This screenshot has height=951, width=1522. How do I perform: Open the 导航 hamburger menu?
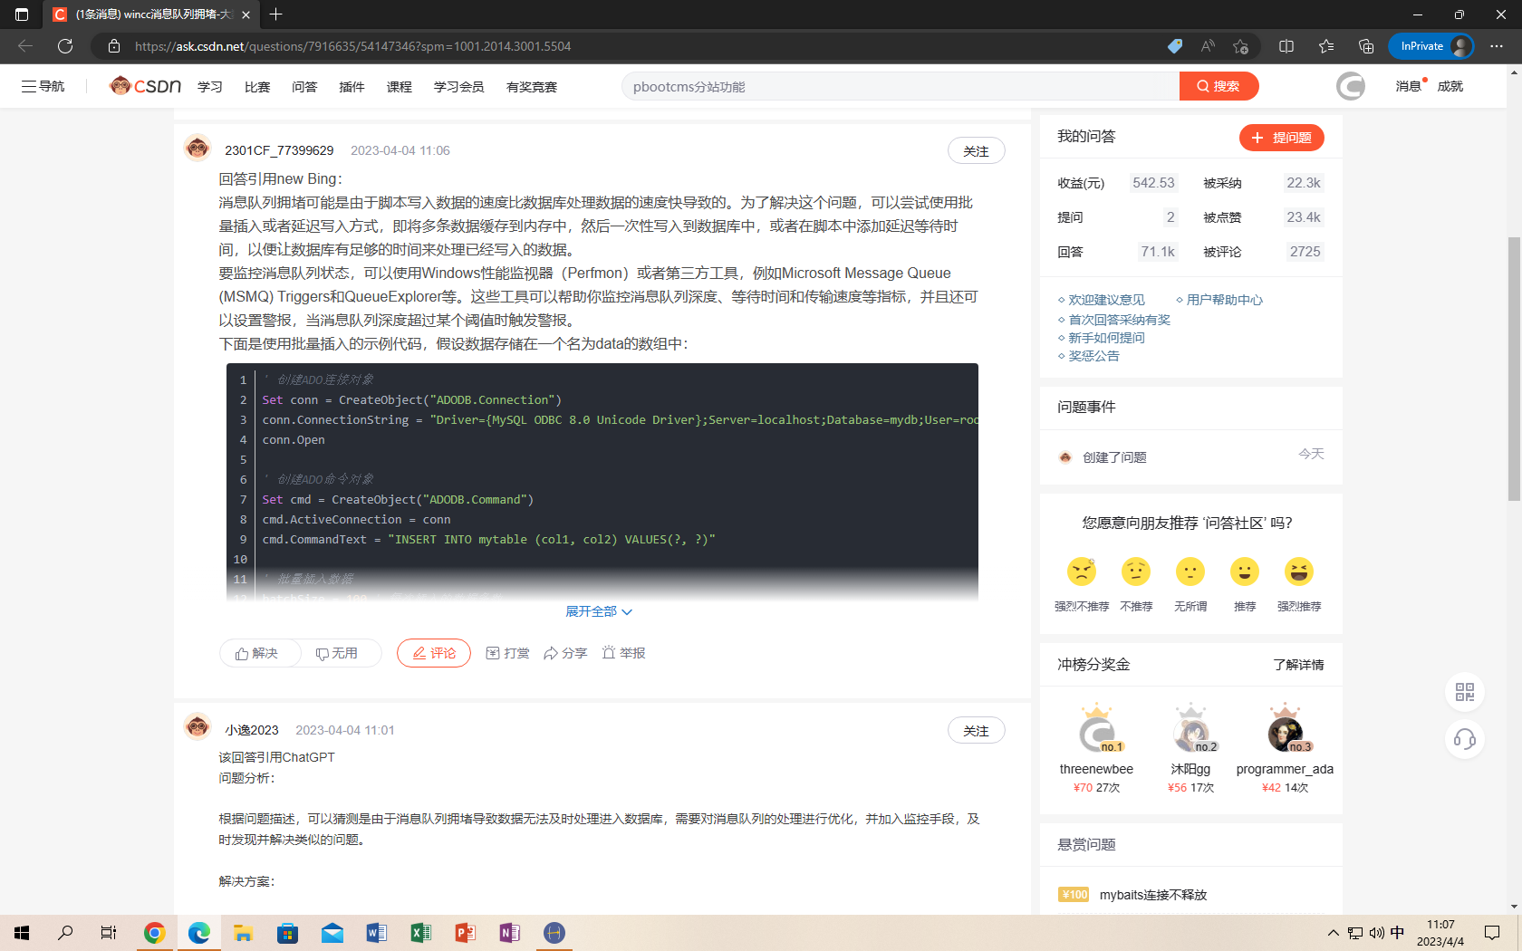coord(43,86)
